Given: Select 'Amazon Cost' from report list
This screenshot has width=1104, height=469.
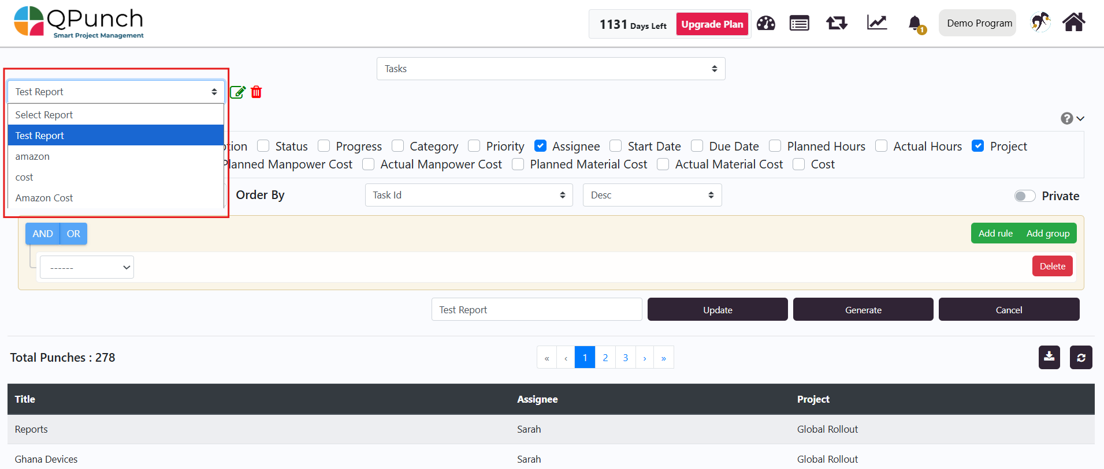Looking at the screenshot, I should [44, 198].
